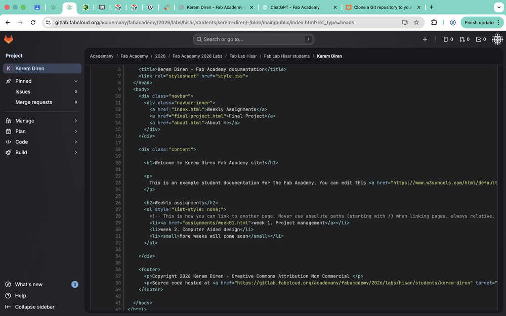The width and height of the screenshot is (506, 316).
Task: Open the browser extensions puzzle icon
Action: click(x=434, y=23)
